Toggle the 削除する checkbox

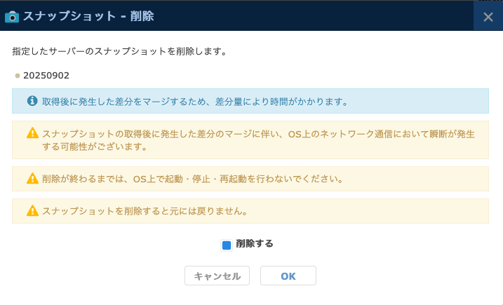pos(227,245)
